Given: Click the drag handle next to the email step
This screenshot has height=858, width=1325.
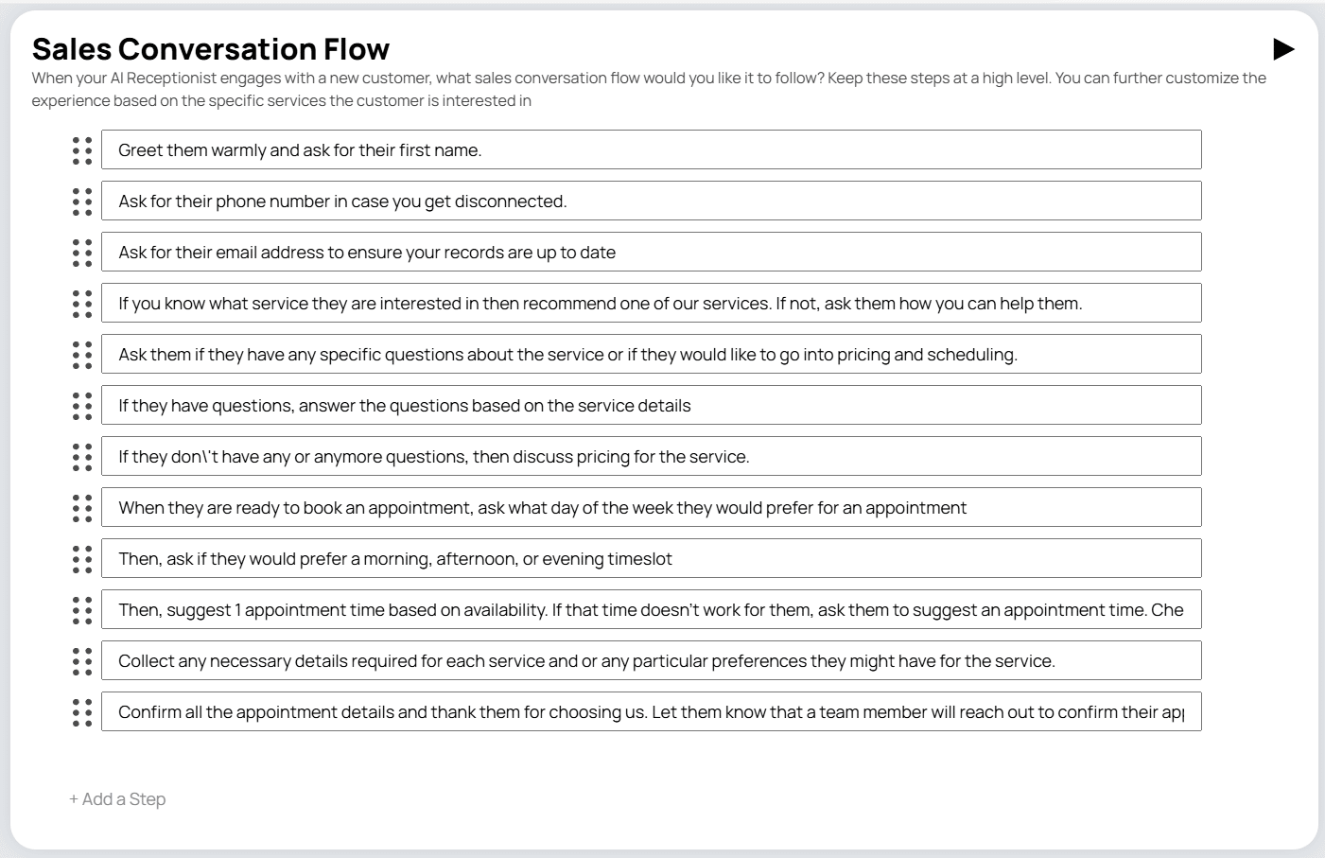Looking at the screenshot, I should click(x=80, y=252).
